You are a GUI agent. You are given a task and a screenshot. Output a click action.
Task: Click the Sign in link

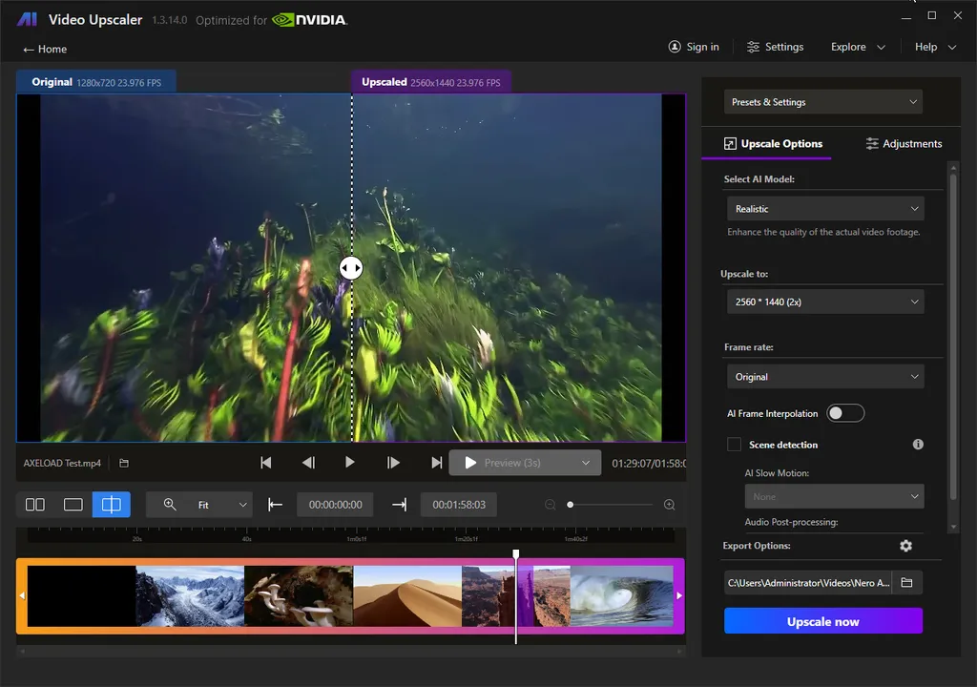coord(695,46)
